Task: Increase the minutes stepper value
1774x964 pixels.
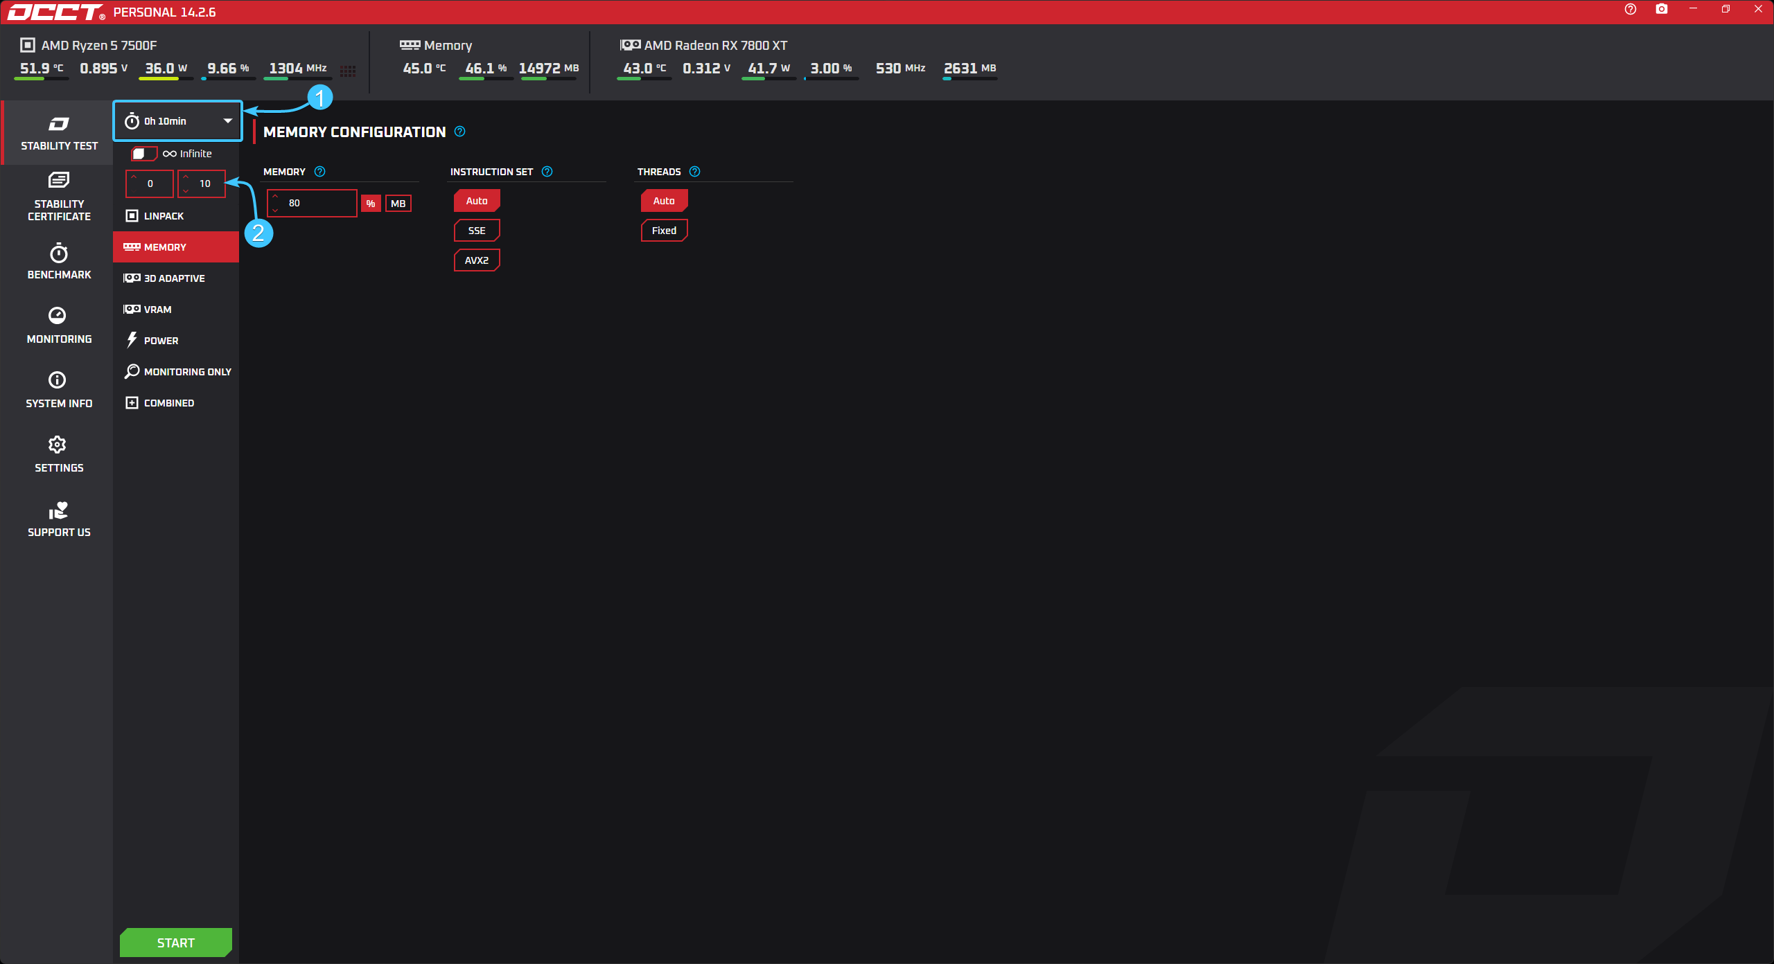Action: (186, 177)
